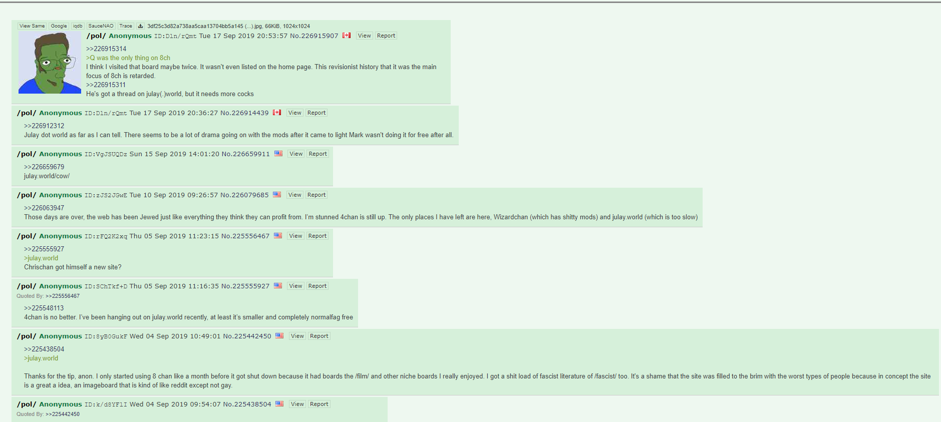Click the Canadian flag icon on post 226915907
This screenshot has width=941, height=422.
347,36
